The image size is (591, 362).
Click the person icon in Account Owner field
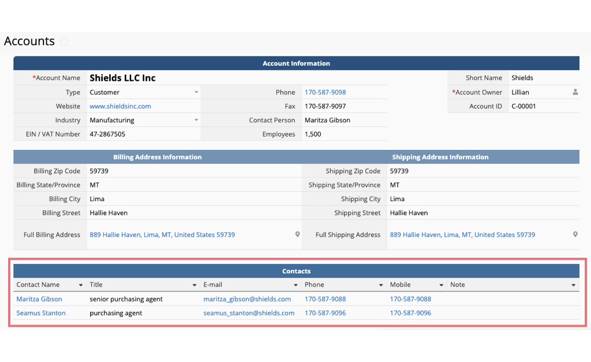click(575, 92)
